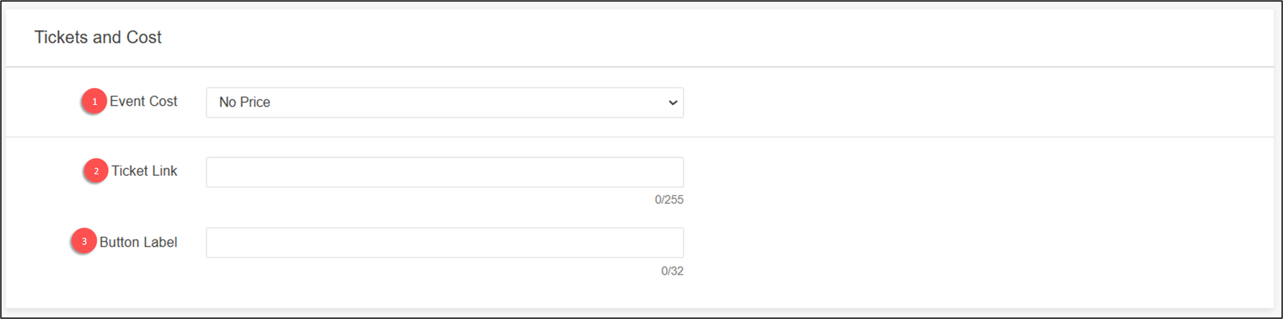Click the Tickets and Cost section heading

tap(98, 36)
